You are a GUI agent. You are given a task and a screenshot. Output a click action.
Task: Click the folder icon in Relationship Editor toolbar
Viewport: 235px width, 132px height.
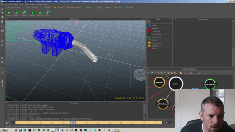point(181,73)
